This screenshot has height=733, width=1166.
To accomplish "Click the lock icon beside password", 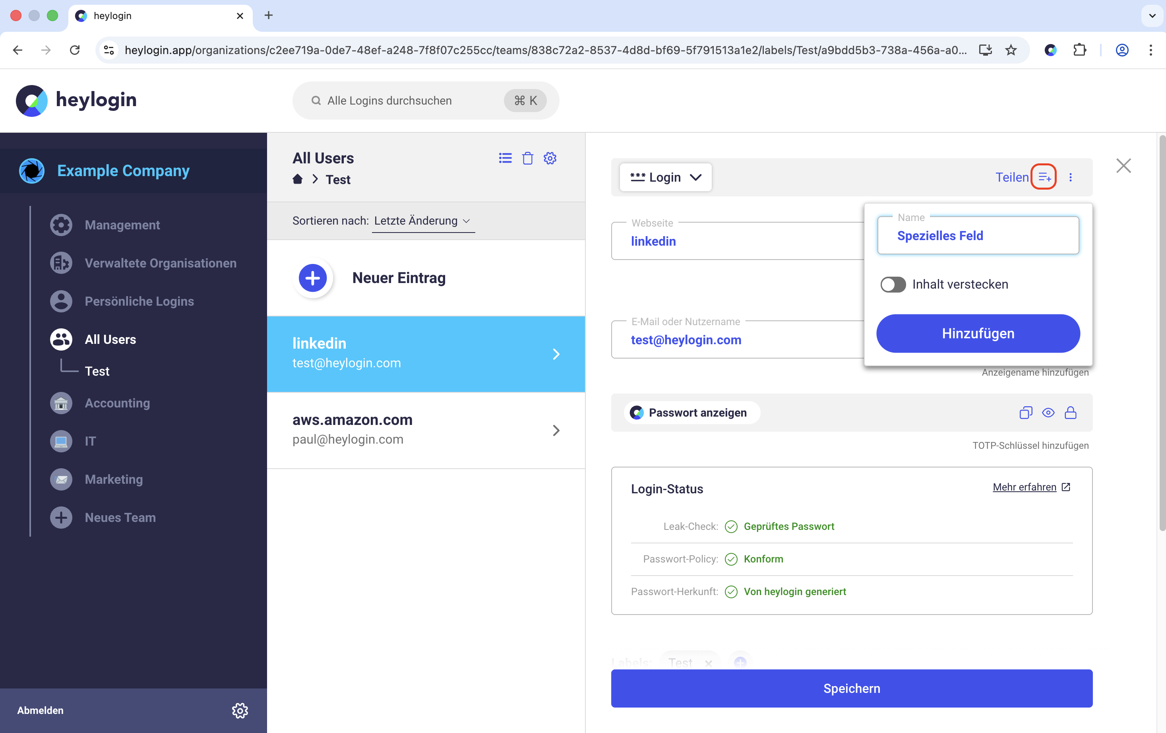I will (x=1070, y=413).
